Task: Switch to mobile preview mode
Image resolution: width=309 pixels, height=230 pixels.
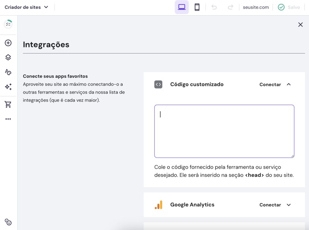Action: point(197,7)
